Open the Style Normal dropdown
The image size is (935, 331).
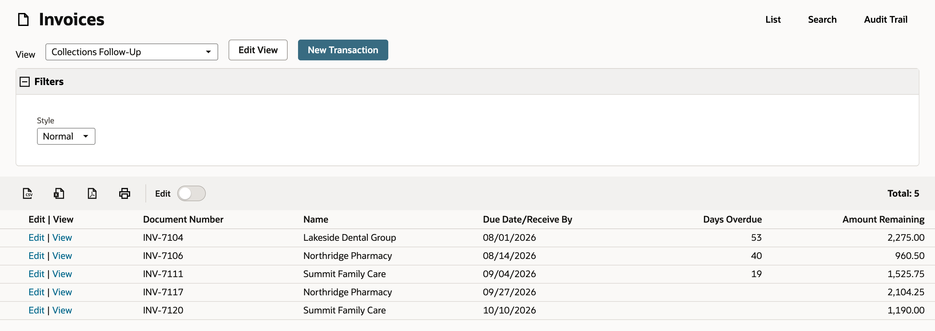pyautogui.click(x=66, y=136)
